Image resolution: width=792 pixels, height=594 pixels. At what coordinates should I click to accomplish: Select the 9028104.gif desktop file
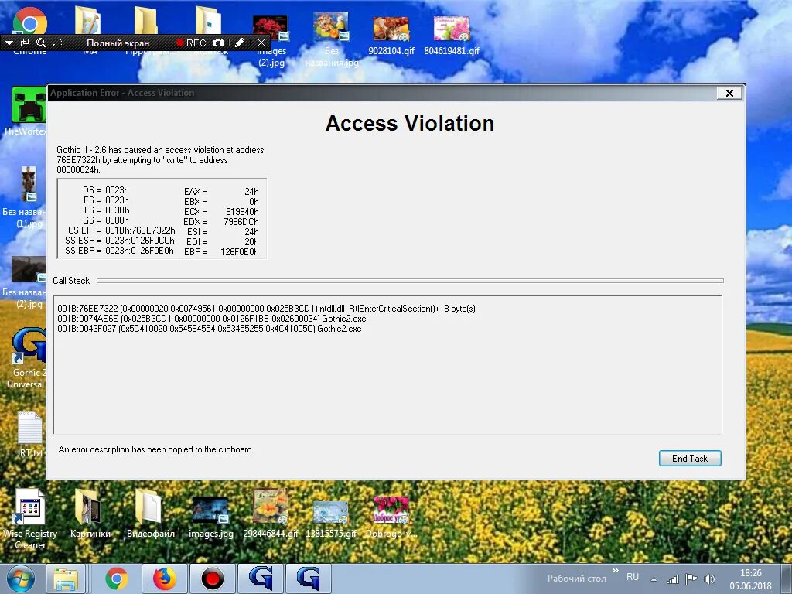(391, 36)
